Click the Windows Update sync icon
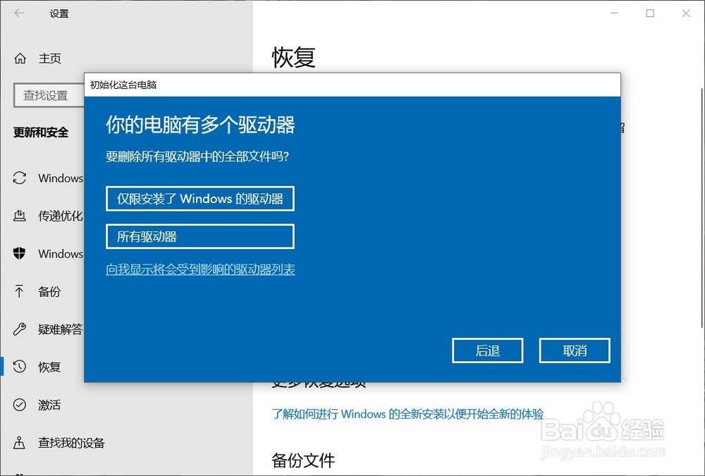 click(x=19, y=178)
